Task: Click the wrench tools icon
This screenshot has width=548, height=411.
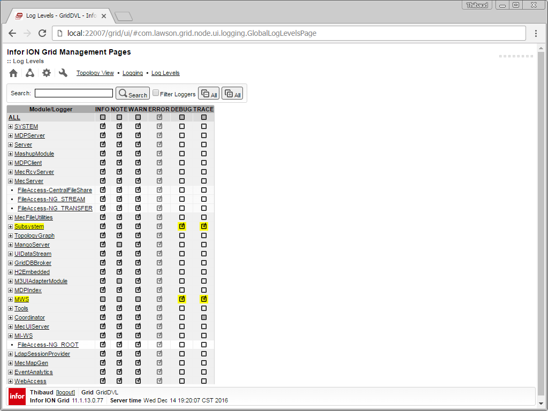Action: click(x=63, y=73)
